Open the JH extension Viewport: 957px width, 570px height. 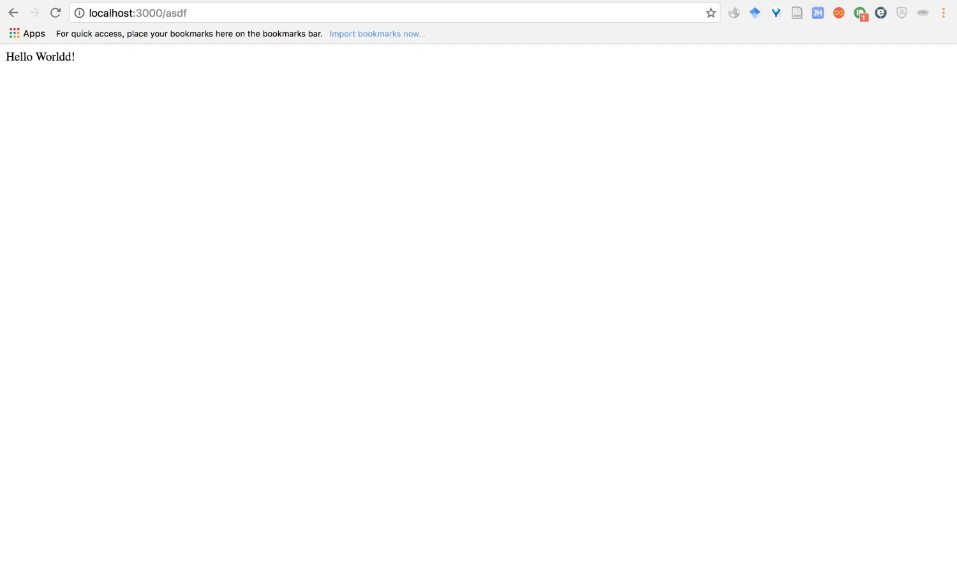pyautogui.click(x=818, y=13)
